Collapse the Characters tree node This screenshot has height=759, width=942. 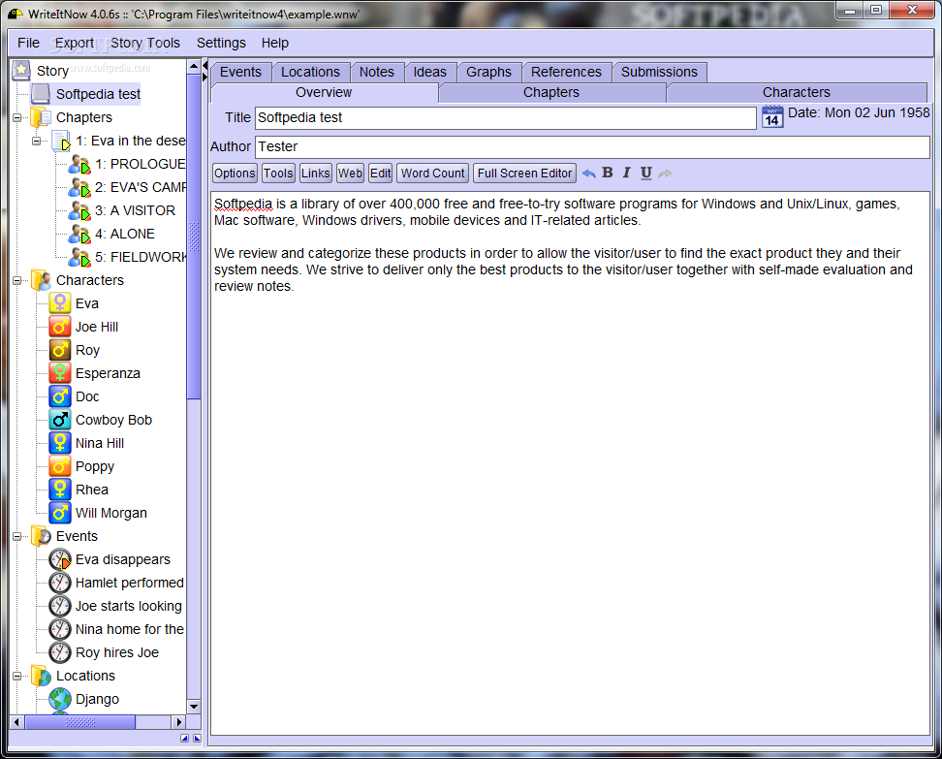click(x=16, y=281)
